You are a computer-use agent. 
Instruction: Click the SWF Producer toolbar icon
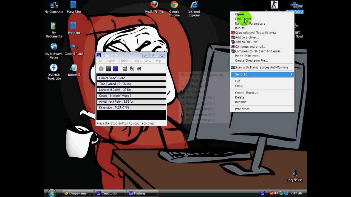tap(139, 69)
